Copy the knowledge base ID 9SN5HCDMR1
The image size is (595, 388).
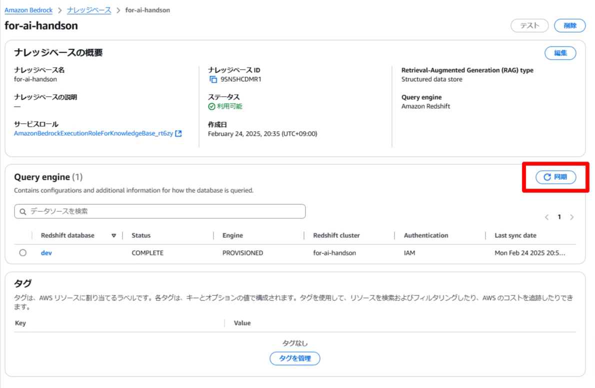tap(213, 80)
